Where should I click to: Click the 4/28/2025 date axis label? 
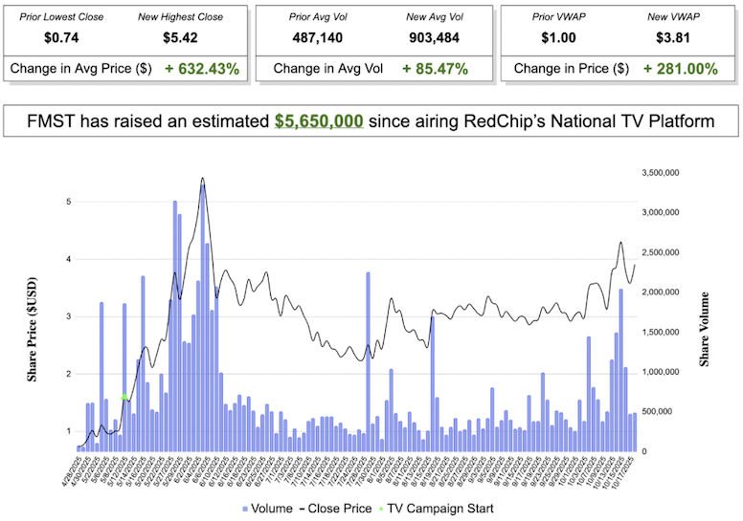pyautogui.click(x=72, y=471)
